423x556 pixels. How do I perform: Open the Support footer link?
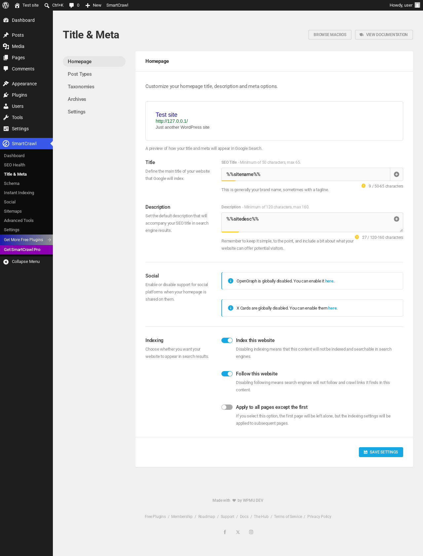coord(227,517)
